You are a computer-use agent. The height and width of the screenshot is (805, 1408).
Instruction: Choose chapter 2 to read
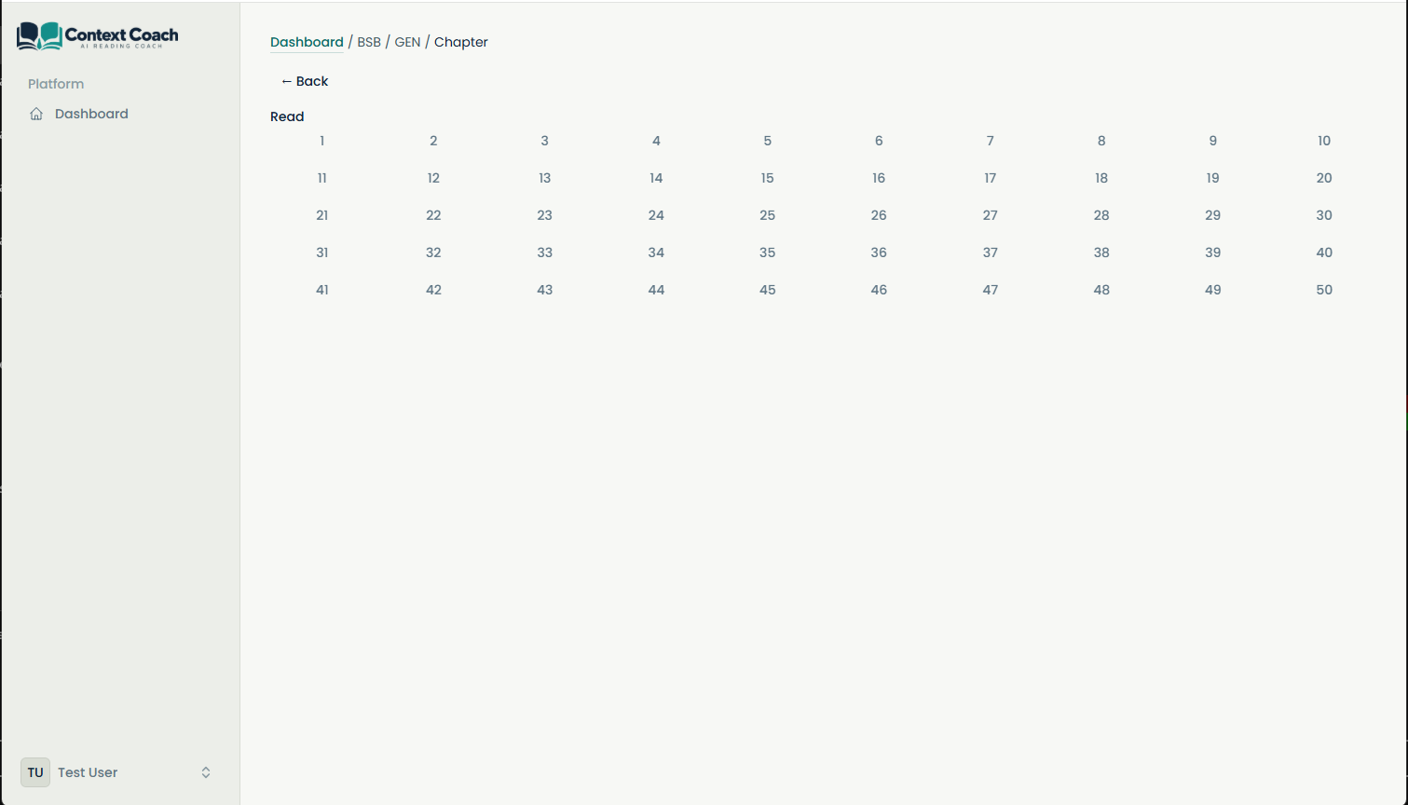coord(433,141)
